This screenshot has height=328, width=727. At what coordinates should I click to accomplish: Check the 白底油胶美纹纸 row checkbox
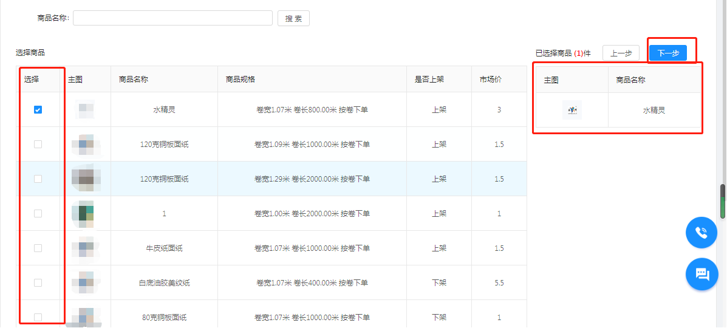pyautogui.click(x=38, y=282)
